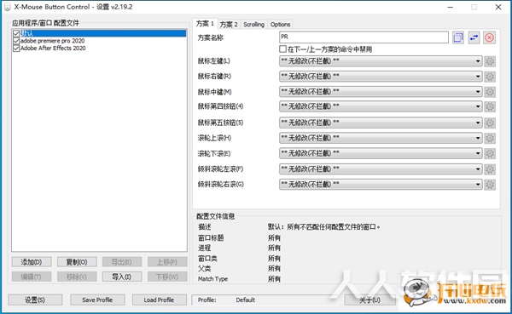Expand the 倾斜滚轮右滚(G) action dropdown
This screenshot has height=314, width=512.
(381, 185)
